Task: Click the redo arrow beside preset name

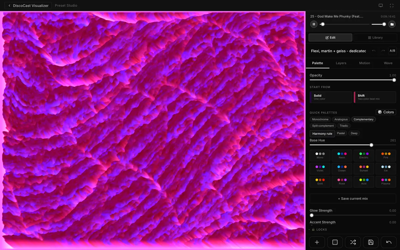Action: point(383,51)
